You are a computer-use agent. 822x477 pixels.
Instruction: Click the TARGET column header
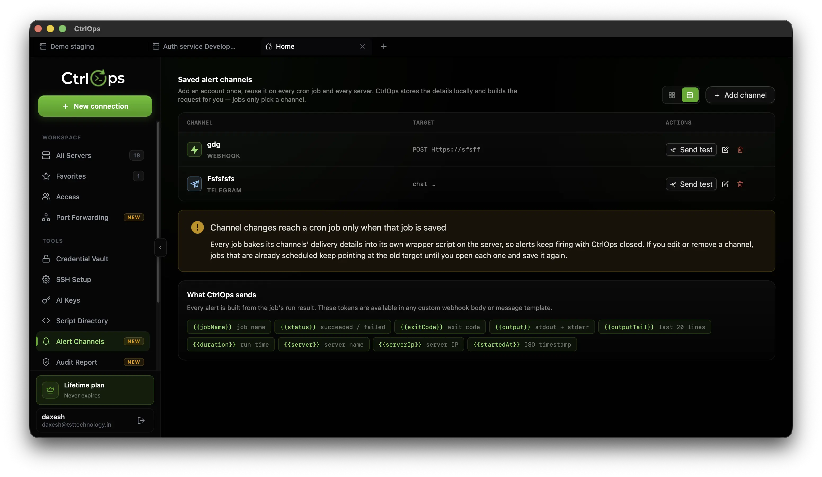coord(423,122)
